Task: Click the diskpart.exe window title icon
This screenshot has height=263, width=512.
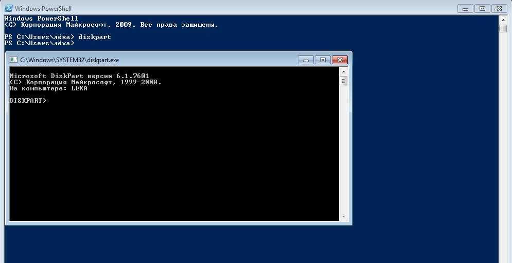Action: 13,60
